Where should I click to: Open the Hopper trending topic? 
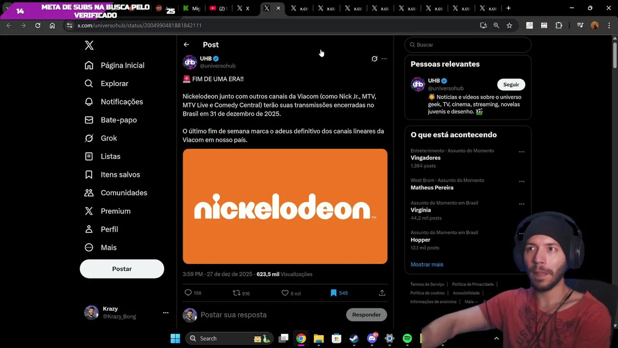(420, 240)
